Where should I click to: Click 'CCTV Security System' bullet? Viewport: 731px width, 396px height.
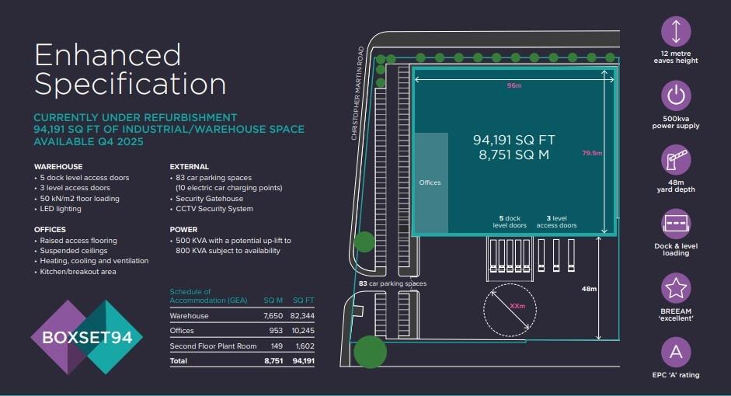pos(211,209)
